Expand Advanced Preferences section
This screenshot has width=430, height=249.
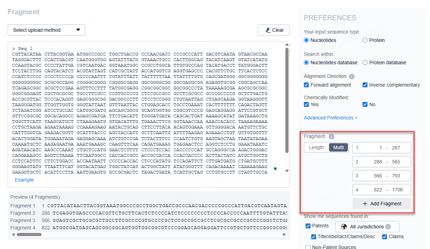coord(330,118)
